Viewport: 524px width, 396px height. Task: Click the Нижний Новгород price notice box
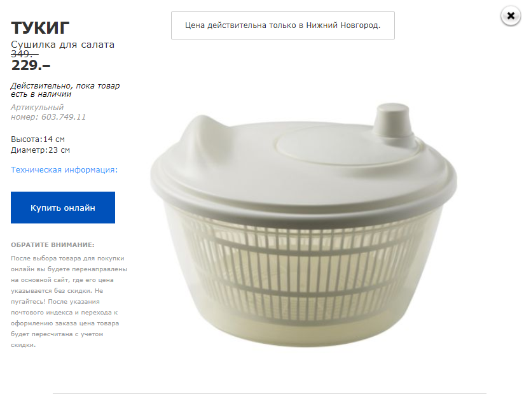(x=283, y=25)
